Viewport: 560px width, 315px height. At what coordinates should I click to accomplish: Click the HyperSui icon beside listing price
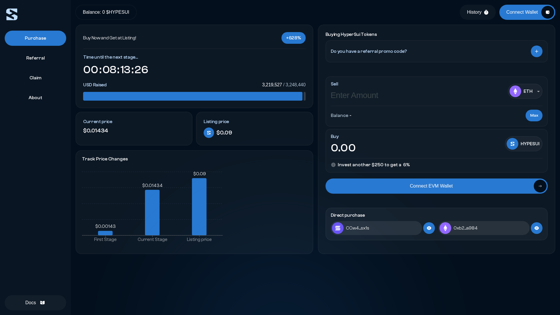tap(209, 133)
